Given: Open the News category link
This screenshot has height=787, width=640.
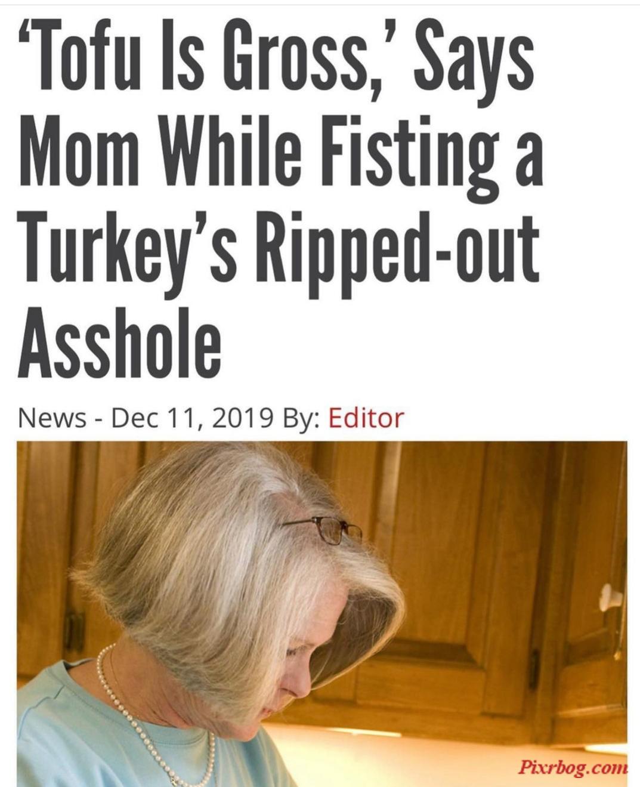Looking at the screenshot, I should pos(52,418).
